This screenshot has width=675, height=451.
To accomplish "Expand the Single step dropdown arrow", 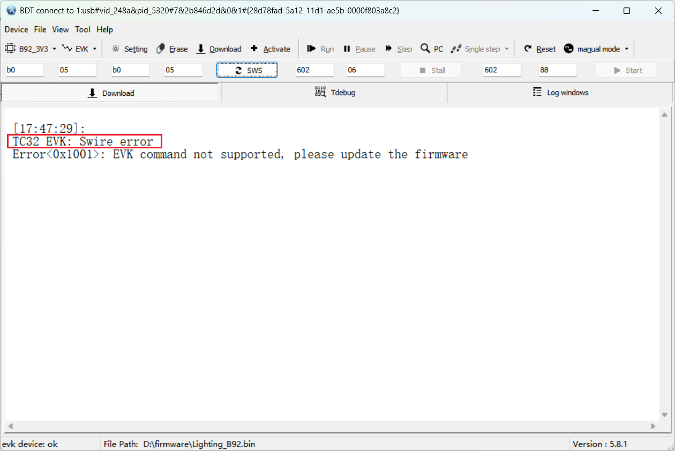I will coord(507,49).
